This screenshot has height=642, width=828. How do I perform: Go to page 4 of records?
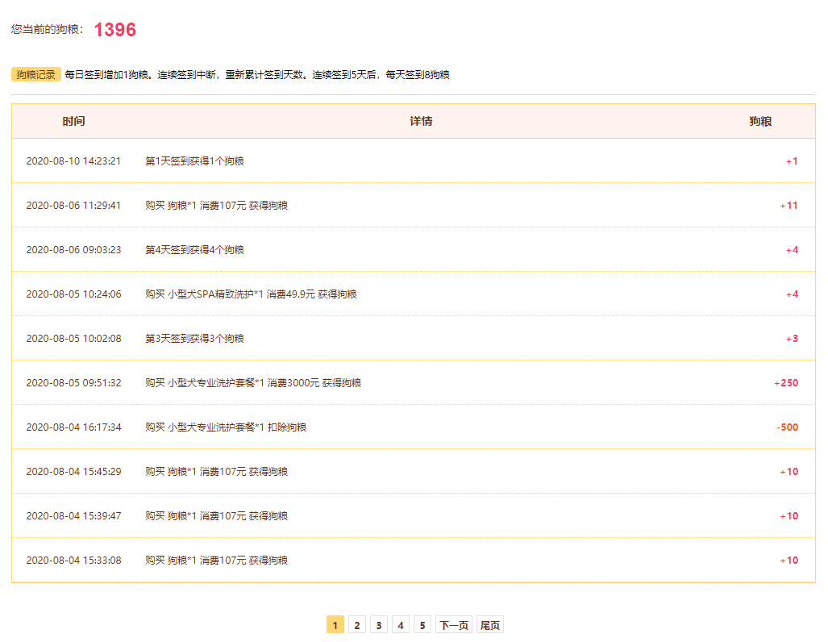[401, 624]
